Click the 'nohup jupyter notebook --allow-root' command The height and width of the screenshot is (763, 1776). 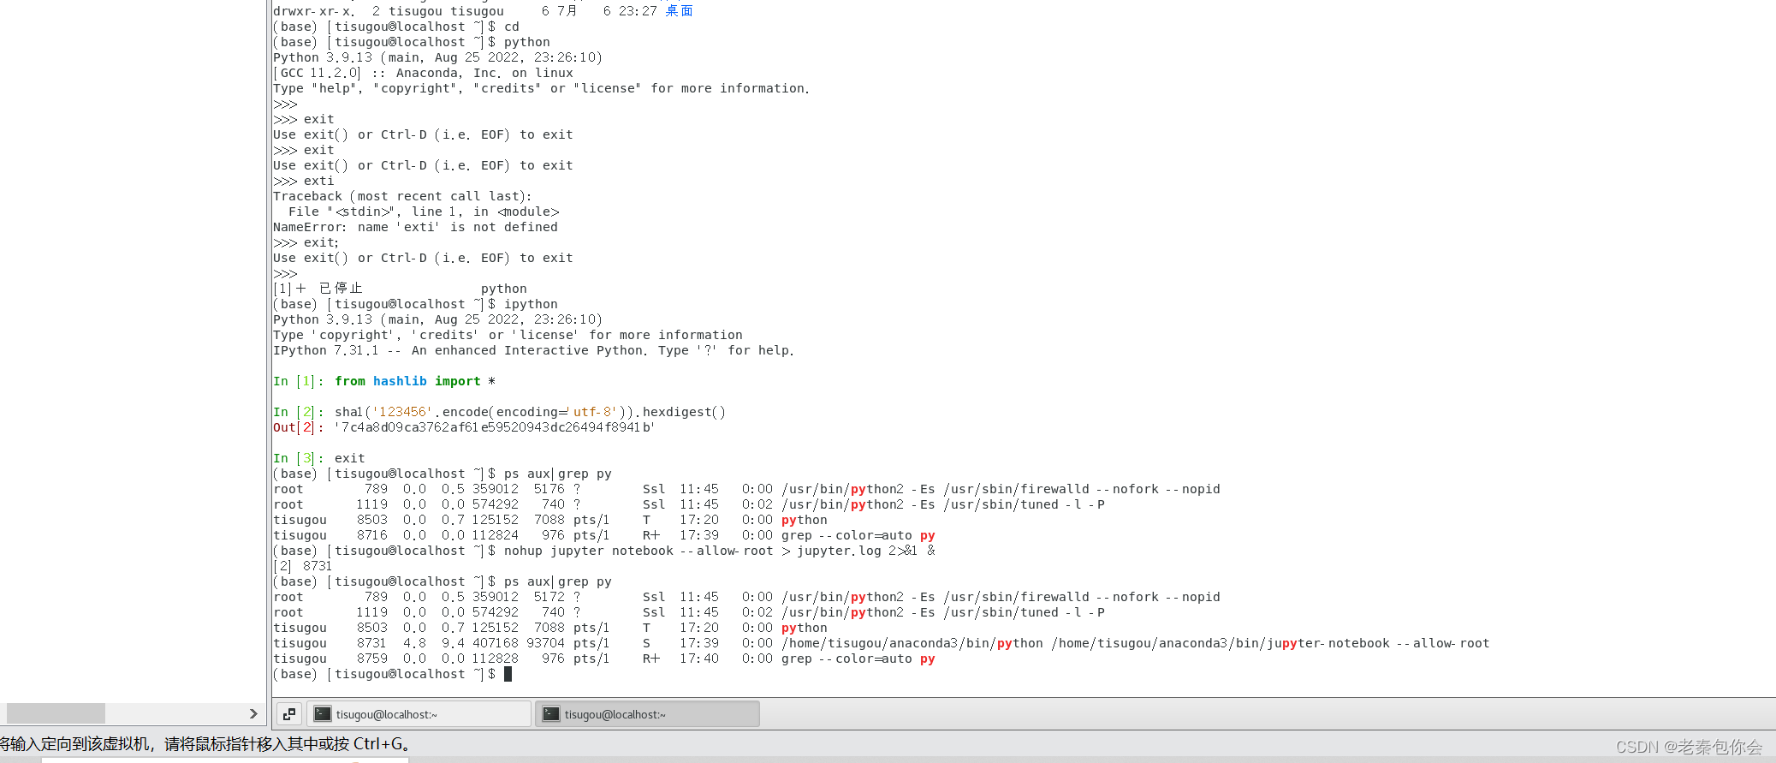click(x=719, y=551)
